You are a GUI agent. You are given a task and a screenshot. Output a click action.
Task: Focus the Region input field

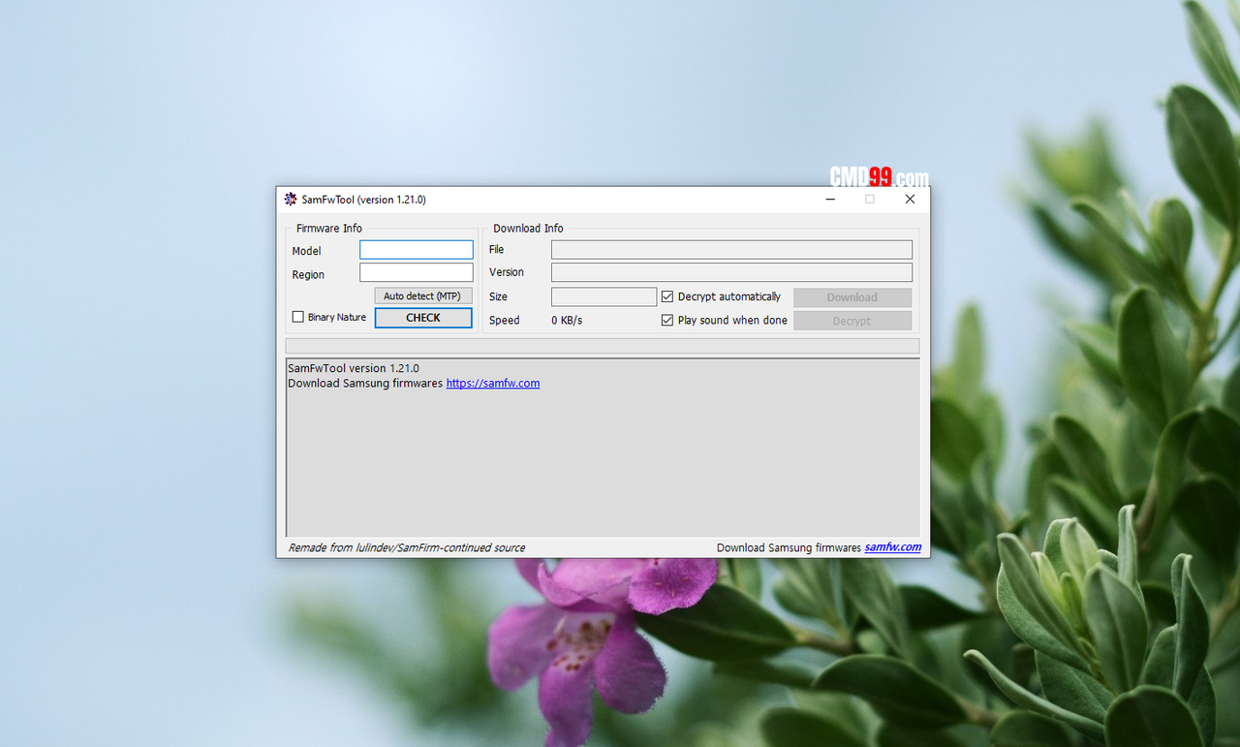(417, 273)
